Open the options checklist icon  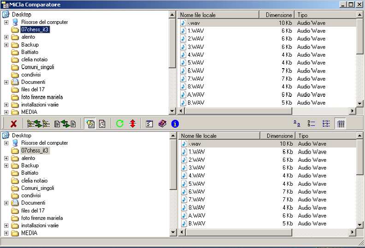click(x=149, y=124)
